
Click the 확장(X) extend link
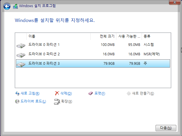(x=67, y=101)
